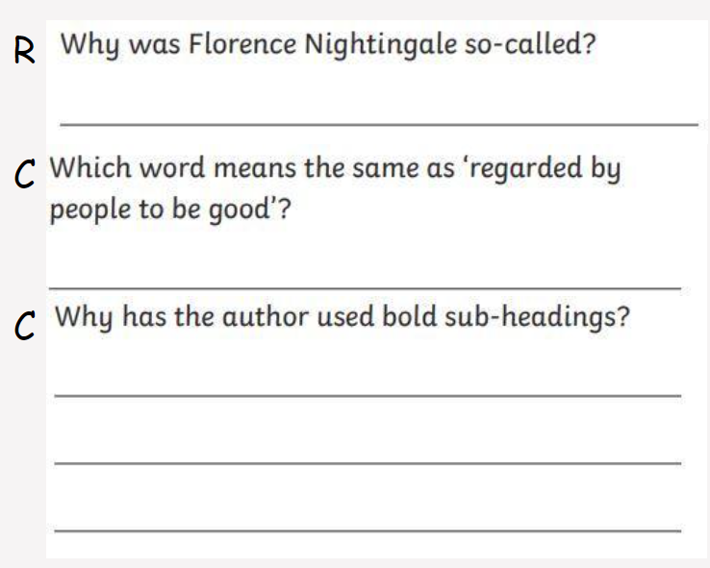Click the word 'Florence'
Image resolution: width=710 pixels, height=568 pixels.
tap(242, 44)
